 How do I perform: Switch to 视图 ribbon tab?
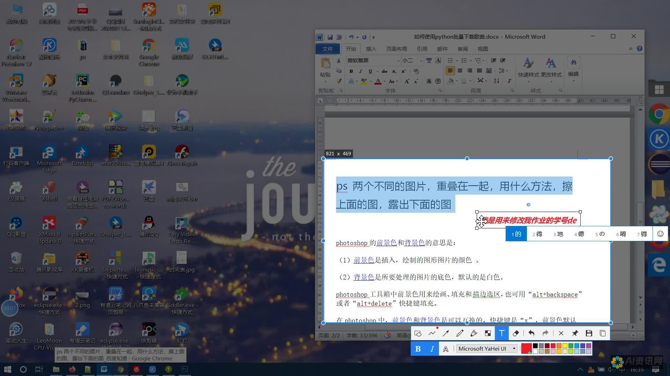(x=483, y=49)
